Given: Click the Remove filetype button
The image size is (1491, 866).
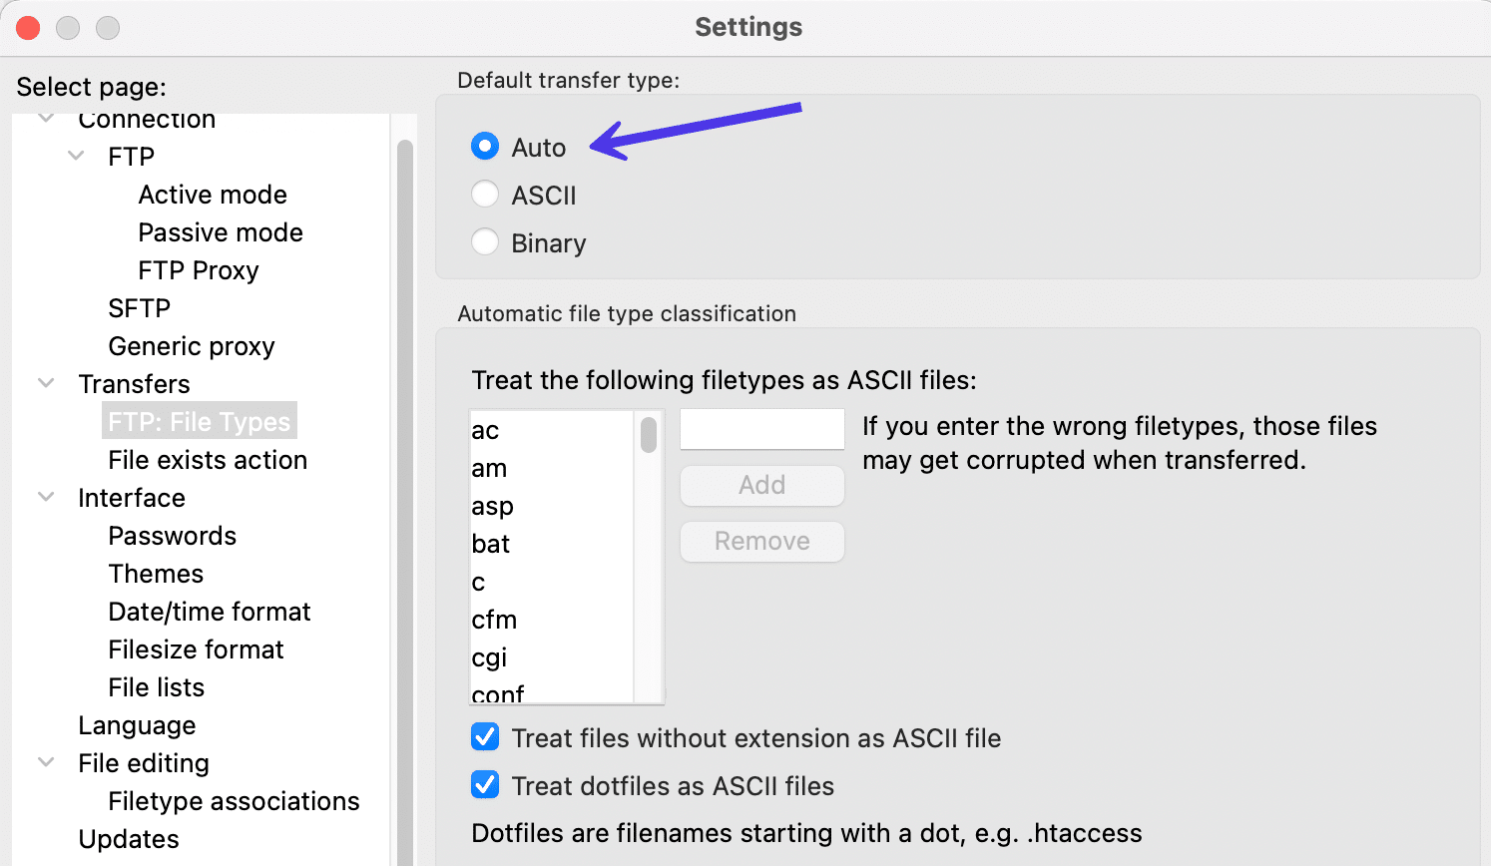Looking at the screenshot, I should [761, 541].
